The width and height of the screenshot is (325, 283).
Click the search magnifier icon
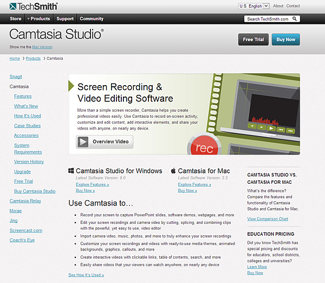(295, 19)
